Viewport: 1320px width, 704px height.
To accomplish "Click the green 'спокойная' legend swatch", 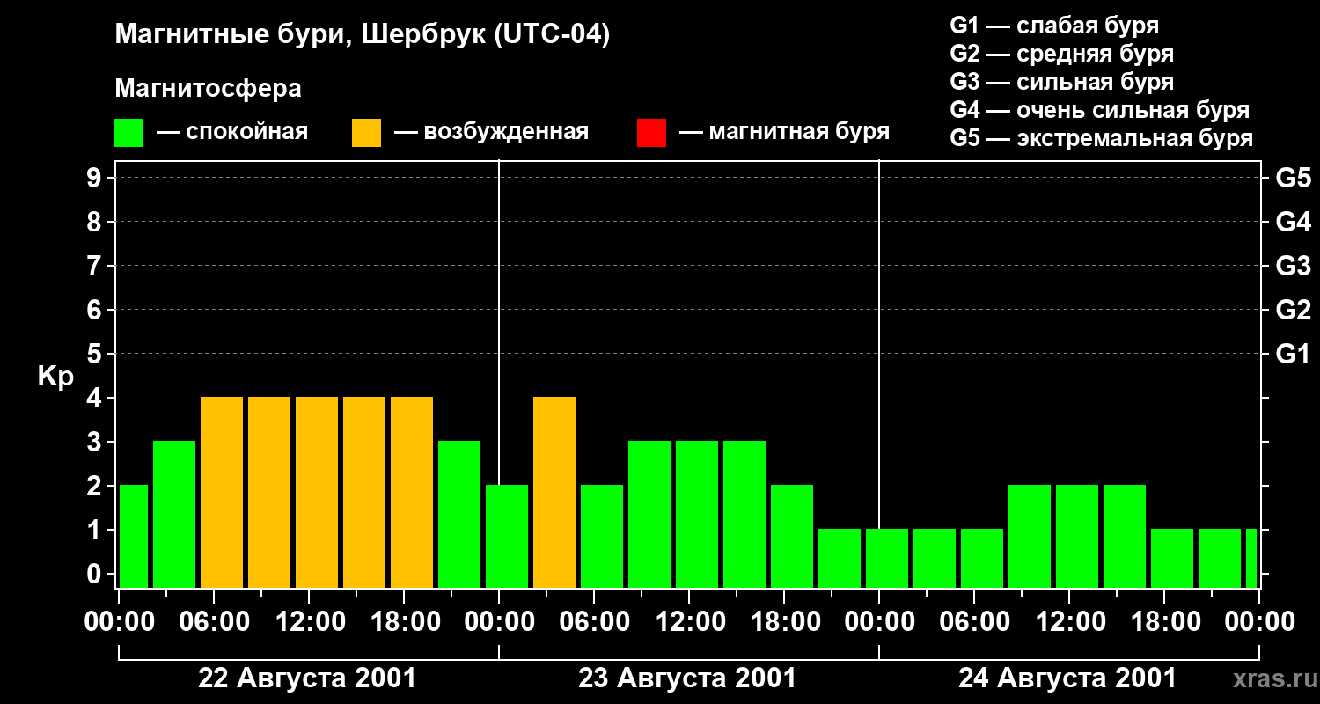I will 128,133.
